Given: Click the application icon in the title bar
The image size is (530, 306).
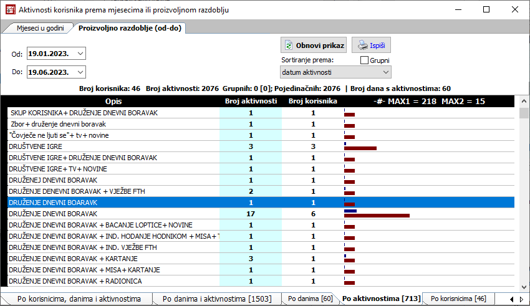Looking at the screenshot, I should point(10,10).
